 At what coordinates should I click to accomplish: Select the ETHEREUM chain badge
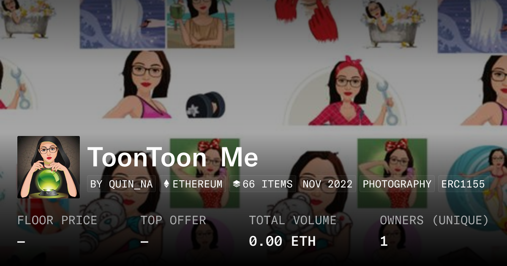click(193, 184)
